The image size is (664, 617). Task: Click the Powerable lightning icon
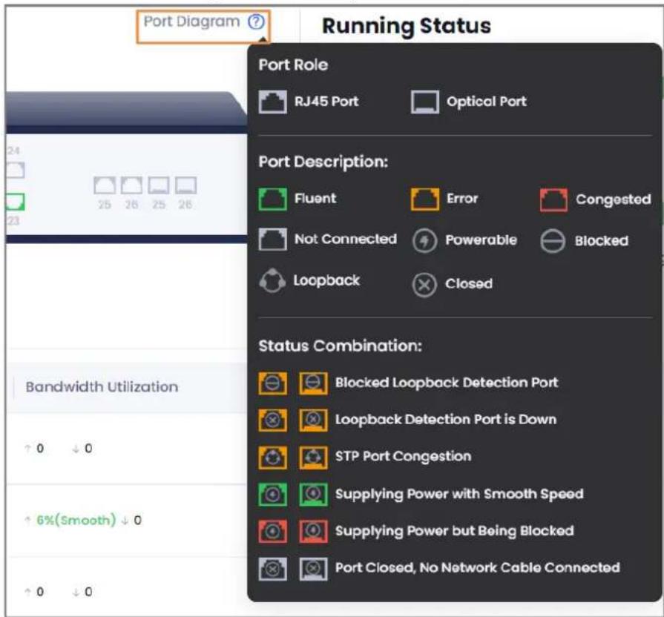tap(425, 241)
